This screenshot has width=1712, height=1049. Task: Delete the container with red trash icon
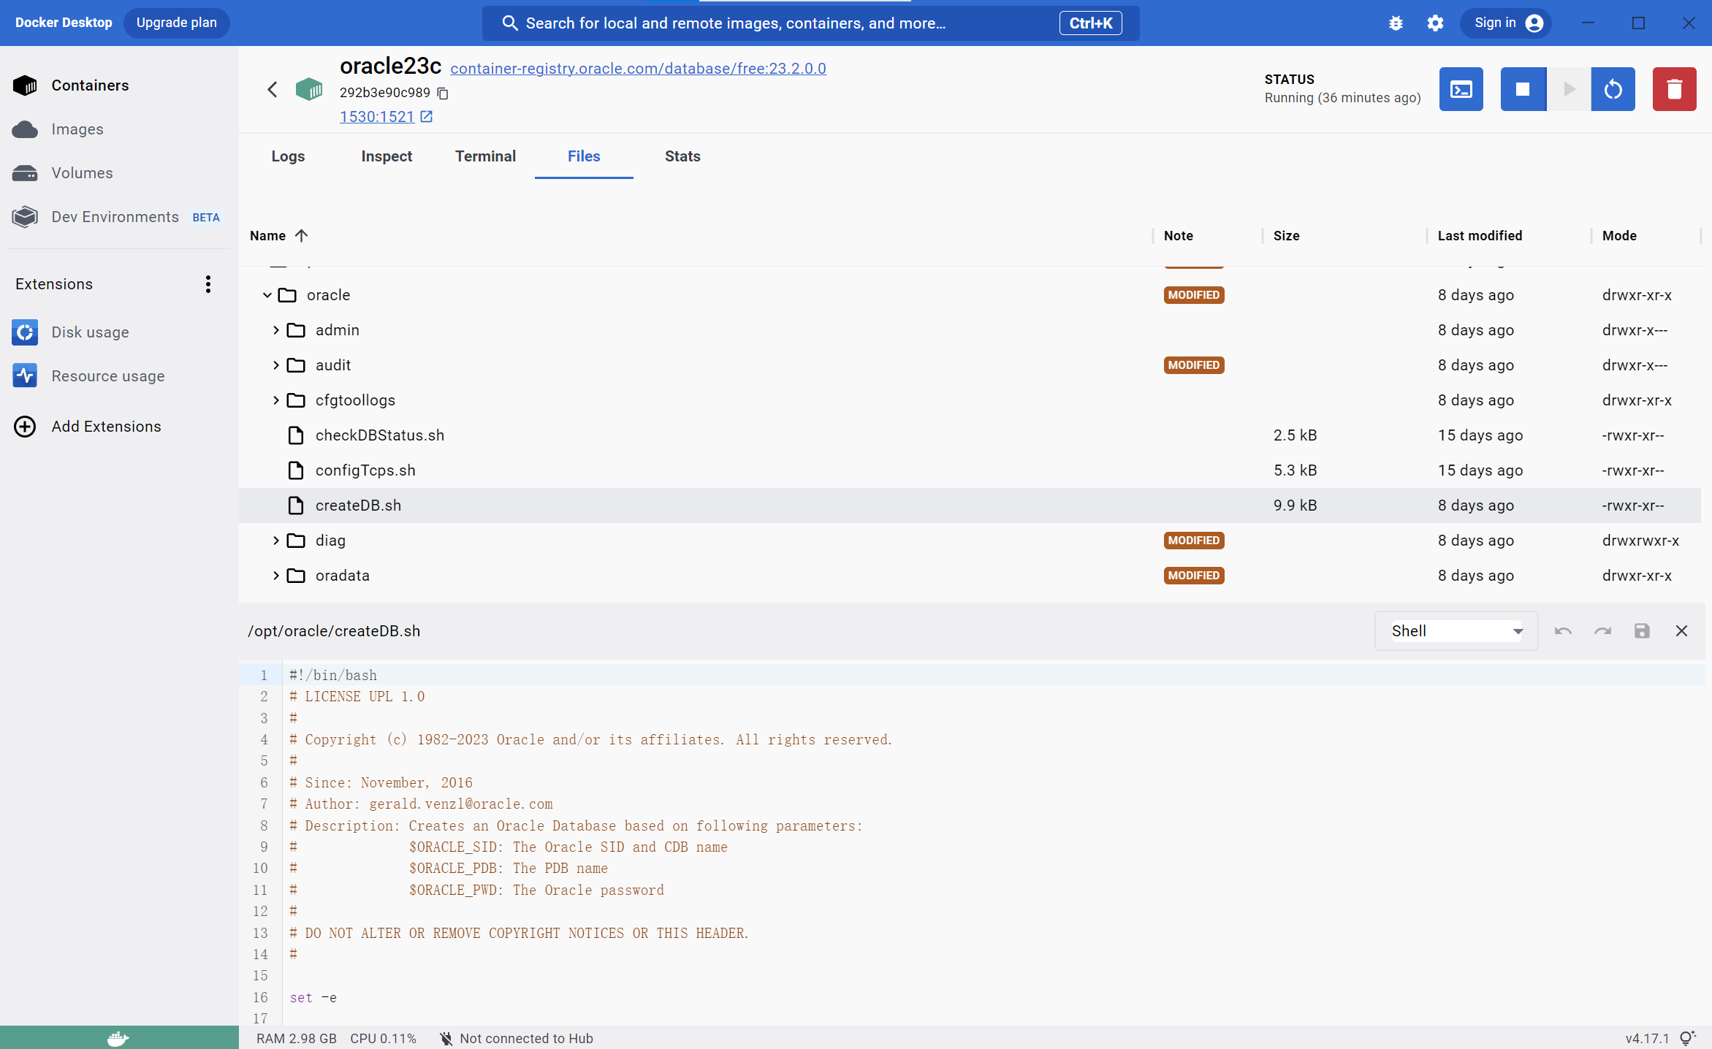tap(1674, 89)
